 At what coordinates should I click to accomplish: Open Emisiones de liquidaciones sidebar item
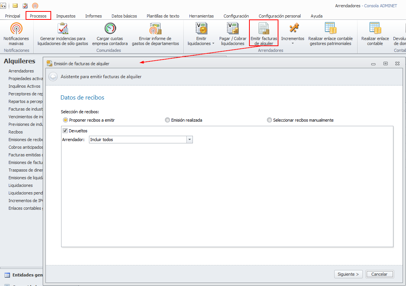click(26, 178)
